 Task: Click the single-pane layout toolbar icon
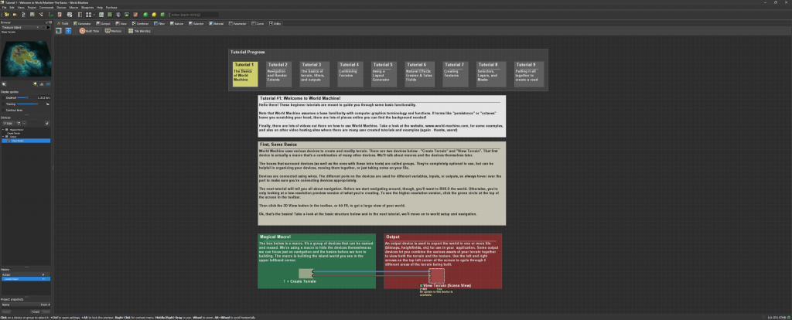click(x=80, y=15)
